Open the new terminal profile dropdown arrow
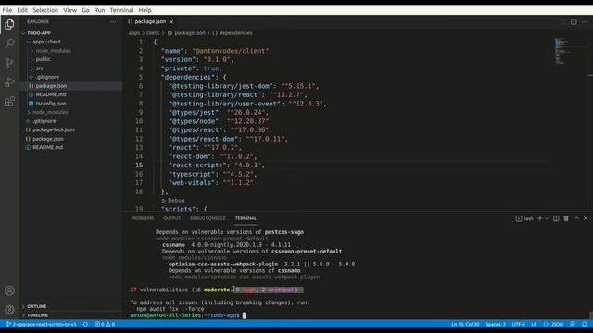Viewport: 593px width, 333px height. click(x=547, y=218)
